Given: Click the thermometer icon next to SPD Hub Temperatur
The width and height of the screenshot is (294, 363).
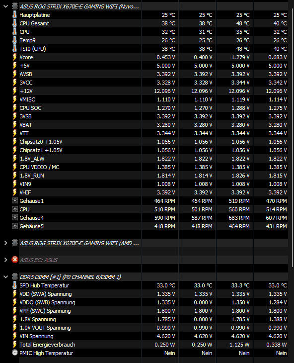Looking at the screenshot, I should pyautogui.click(x=14, y=285).
